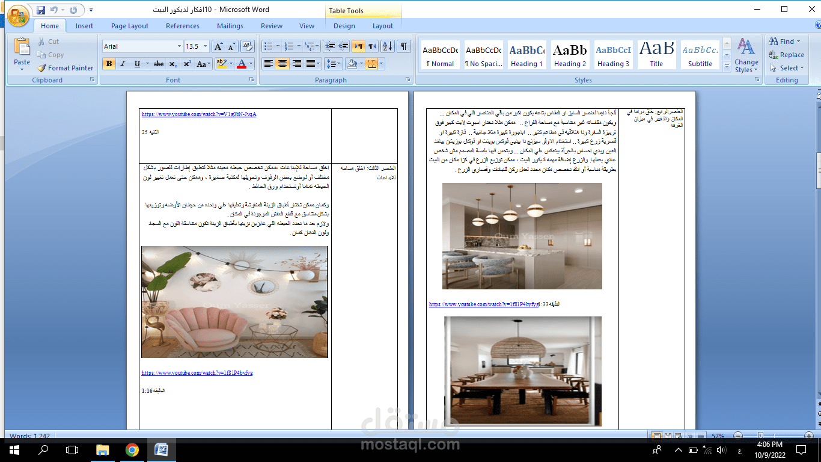Screen dimensions: 821x462
Task: Expand bullets list dropdown arrow
Action: click(278, 46)
